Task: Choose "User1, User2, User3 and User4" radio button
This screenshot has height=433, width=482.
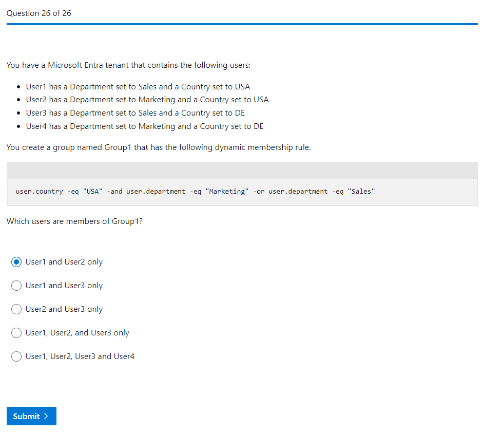Action: (x=16, y=356)
